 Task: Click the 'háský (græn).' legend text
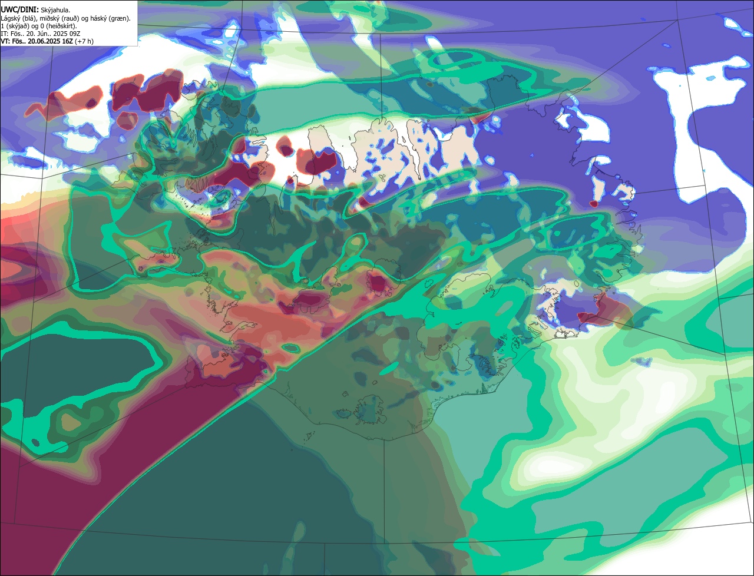click(x=110, y=19)
